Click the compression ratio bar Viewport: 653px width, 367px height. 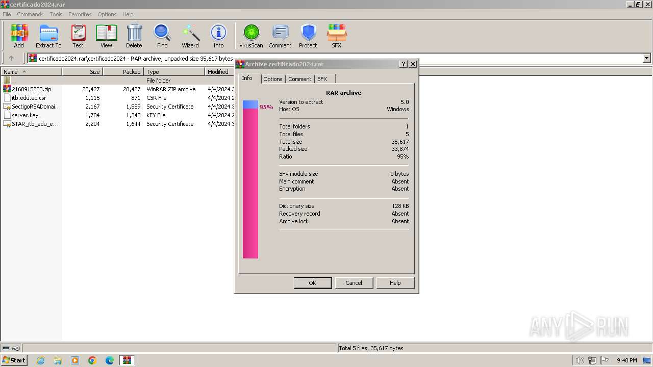coord(250,179)
